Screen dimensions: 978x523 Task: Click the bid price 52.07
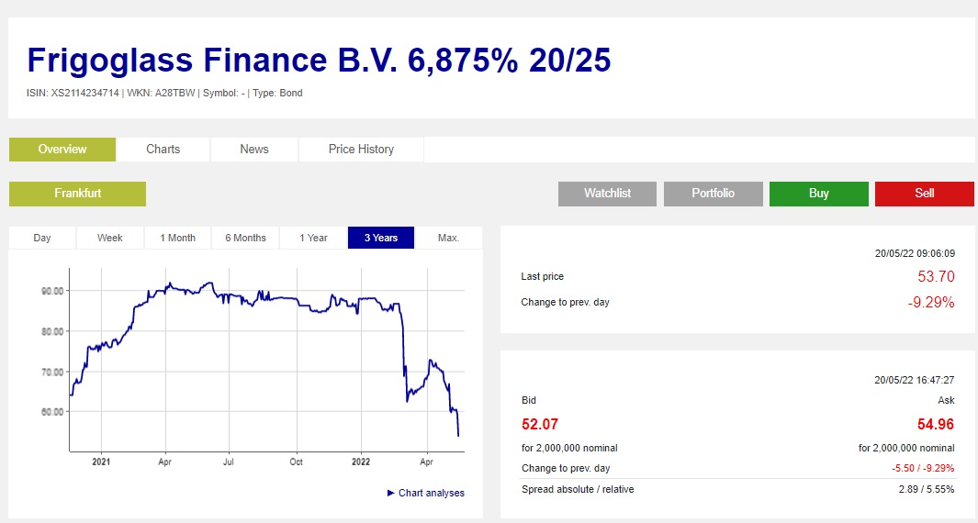click(540, 424)
